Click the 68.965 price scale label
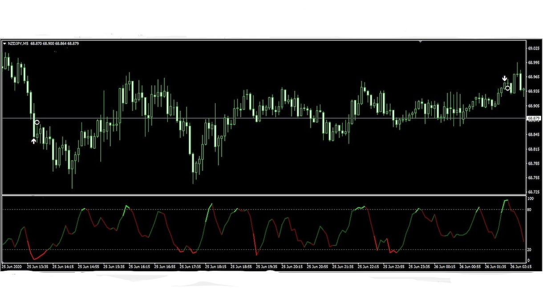Image resolution: width=543 pixels, height=305 pixels. point(533,77)
